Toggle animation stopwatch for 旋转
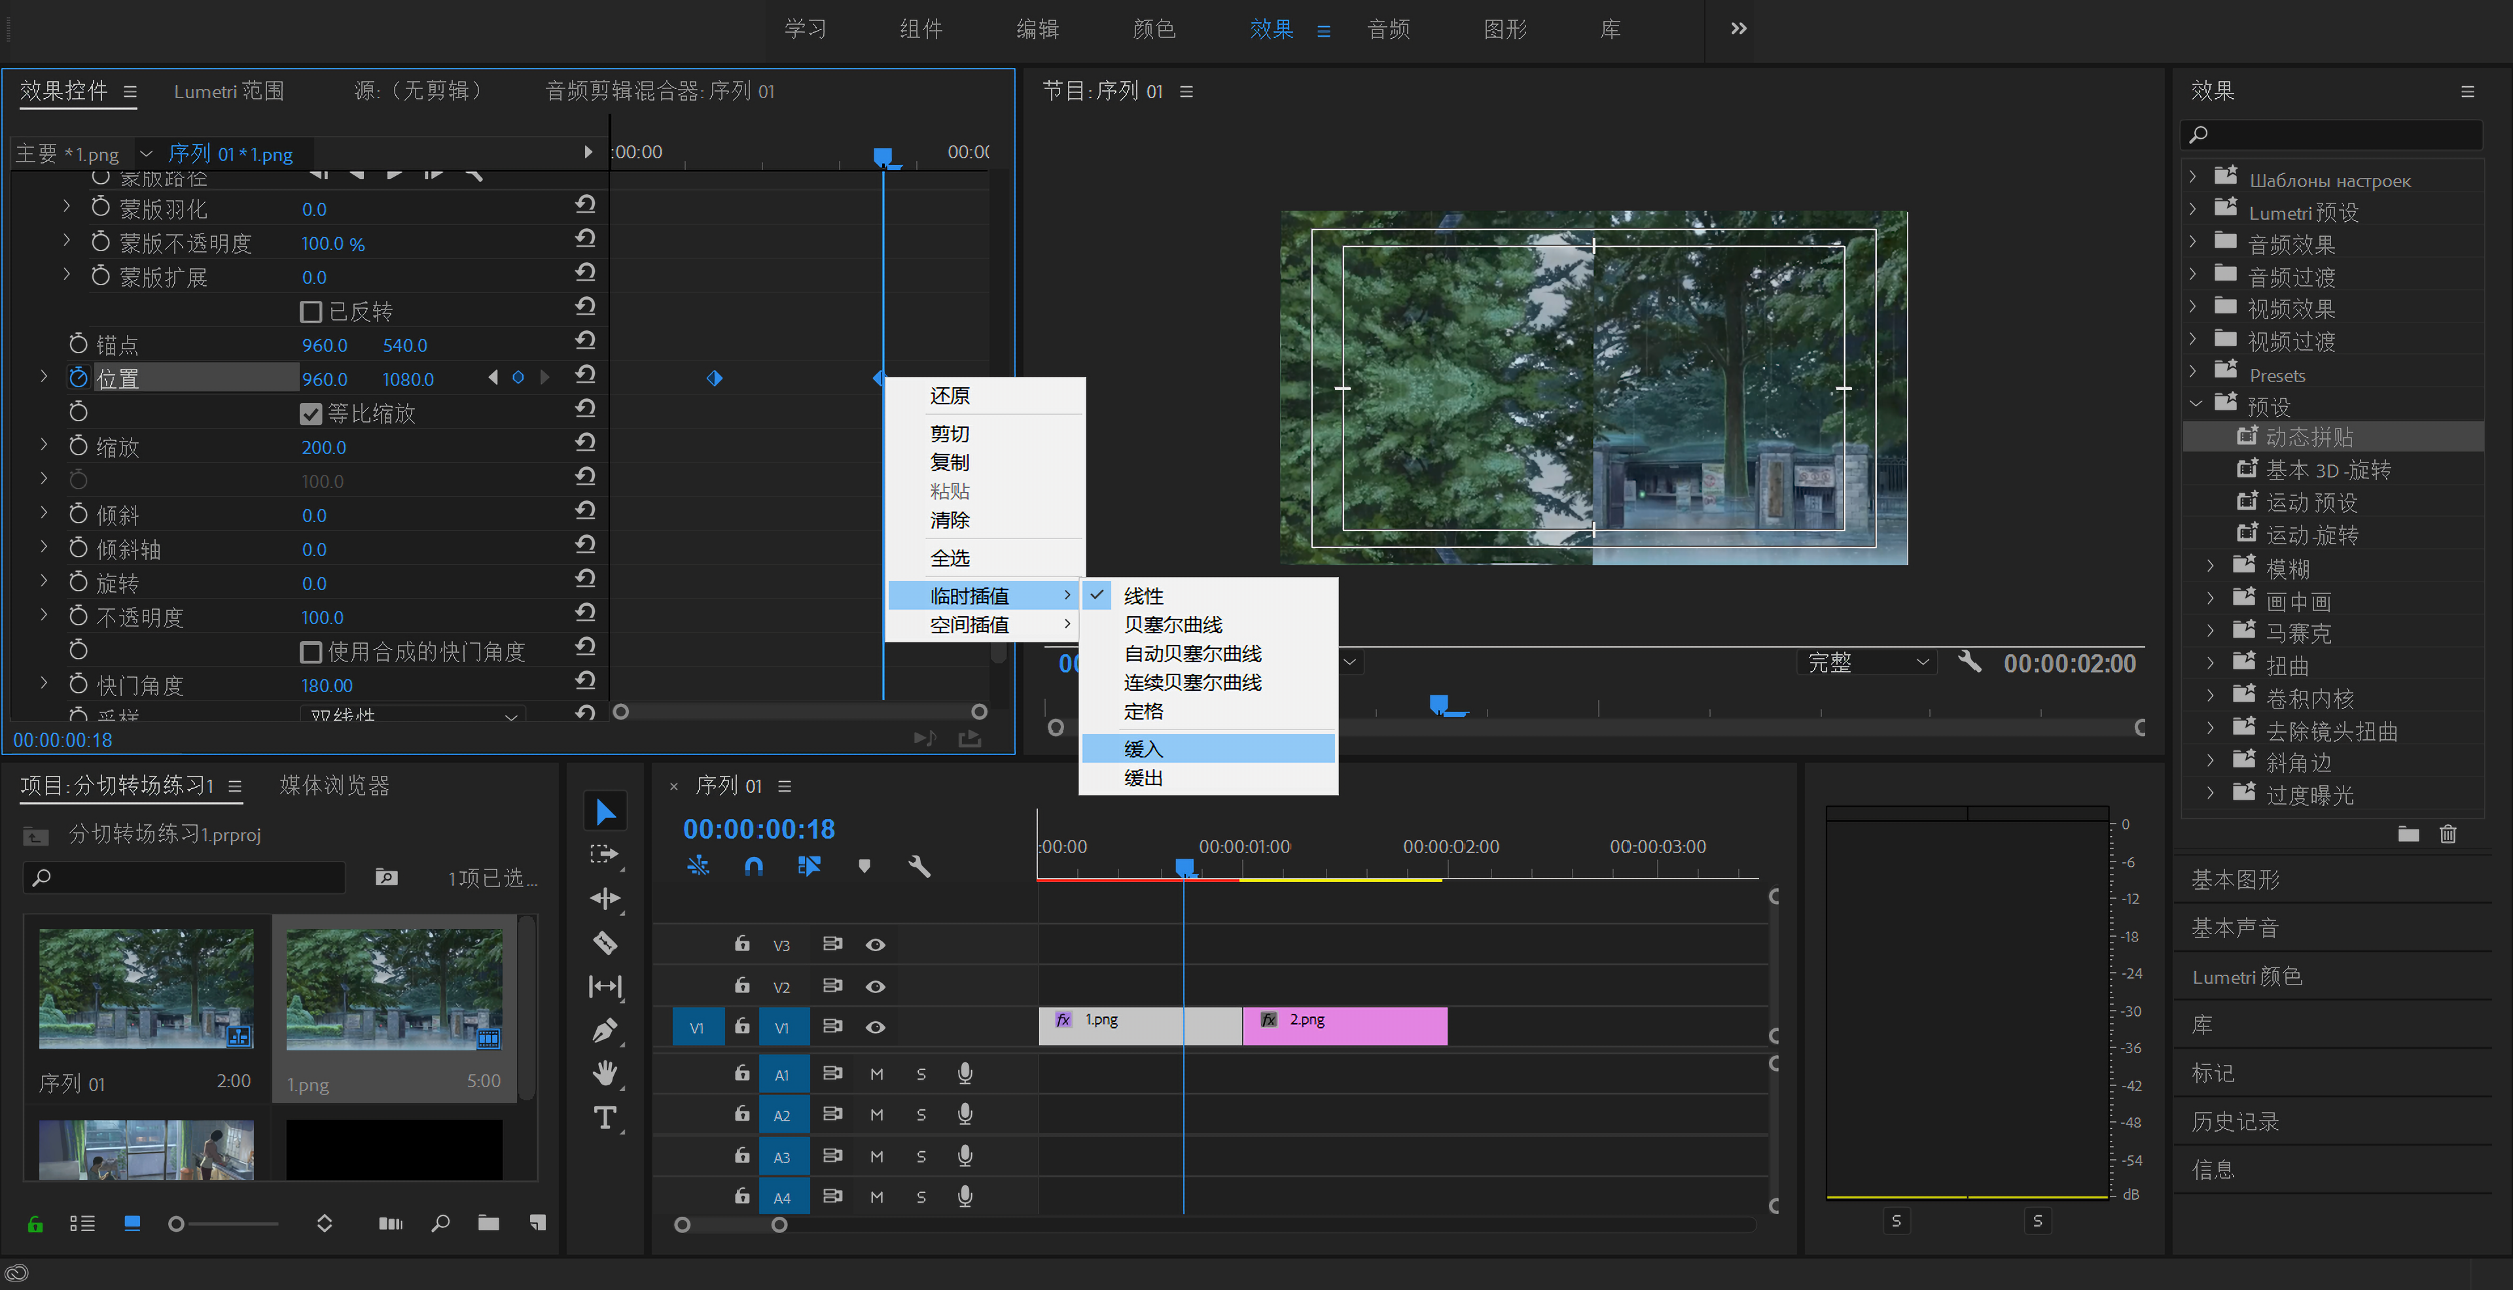 click(78, 582)
